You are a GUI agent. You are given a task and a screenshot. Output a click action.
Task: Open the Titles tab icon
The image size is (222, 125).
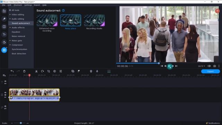[x=4, y=34]
